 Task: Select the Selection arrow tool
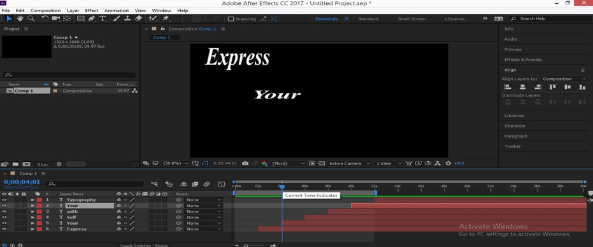[x=10, y=18]
